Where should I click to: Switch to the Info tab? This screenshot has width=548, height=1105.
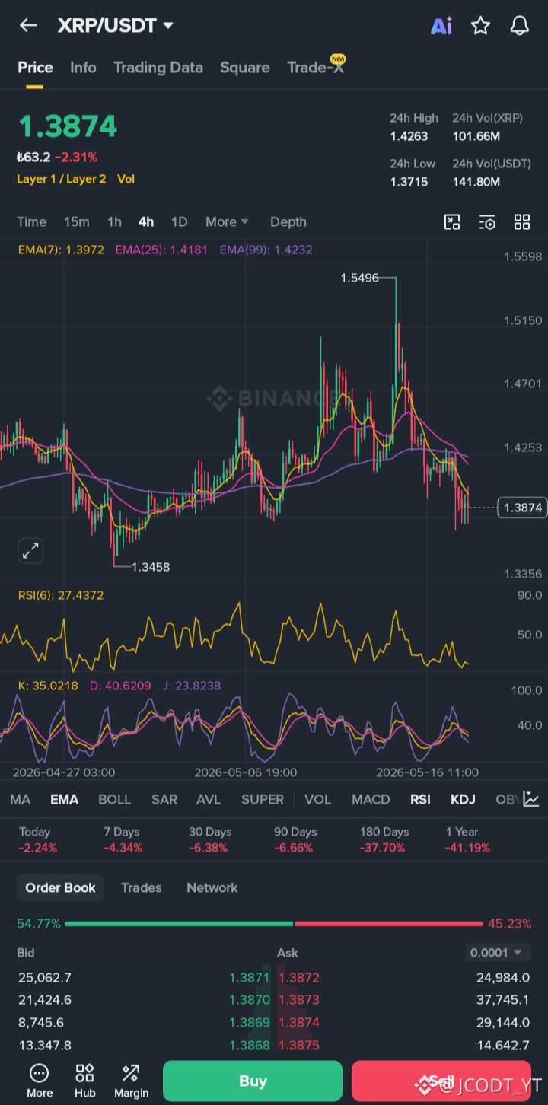coord(83,68)
